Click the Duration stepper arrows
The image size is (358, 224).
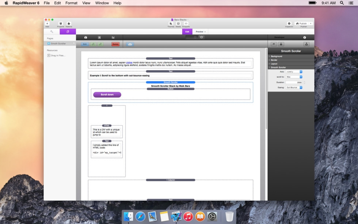tap(304, 83)
